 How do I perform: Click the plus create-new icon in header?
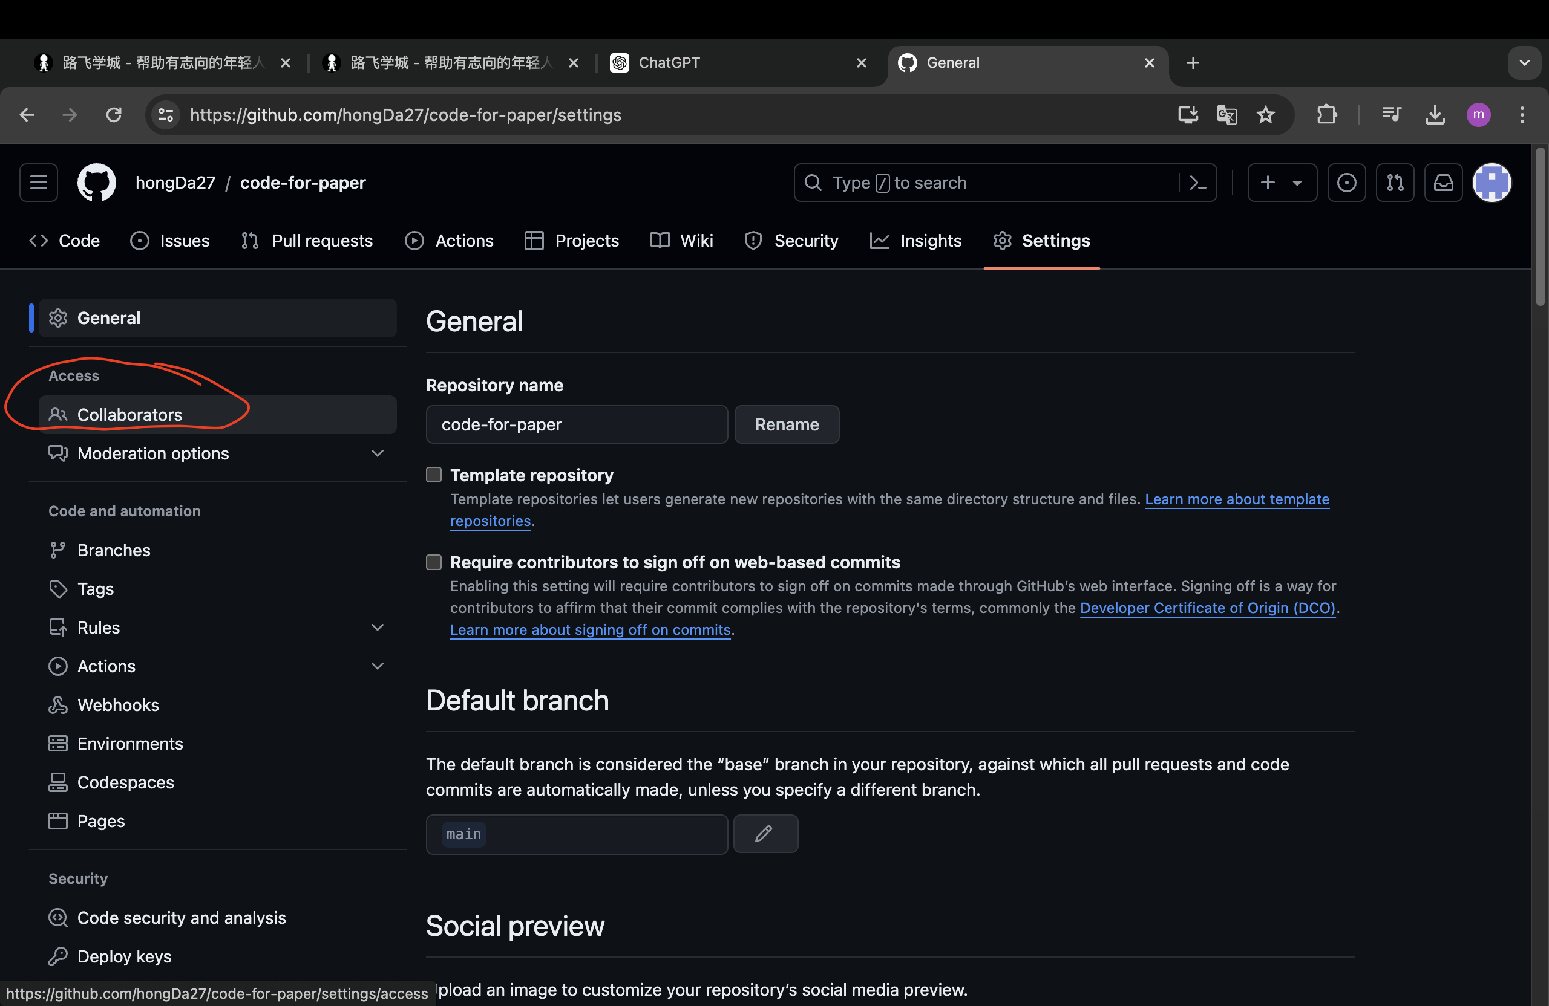point(1267,183)
